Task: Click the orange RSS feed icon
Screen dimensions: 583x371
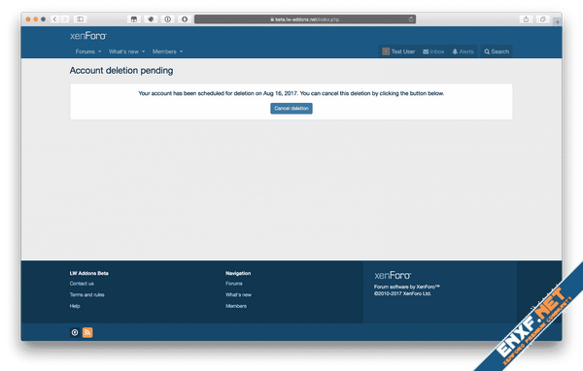Action: [x=87, y=332]
